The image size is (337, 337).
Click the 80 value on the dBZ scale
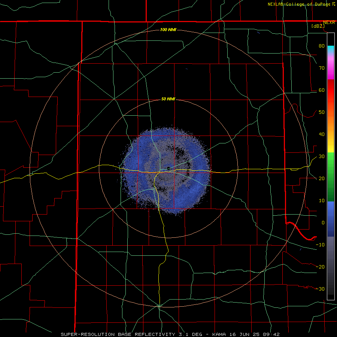tap(322, 46)
